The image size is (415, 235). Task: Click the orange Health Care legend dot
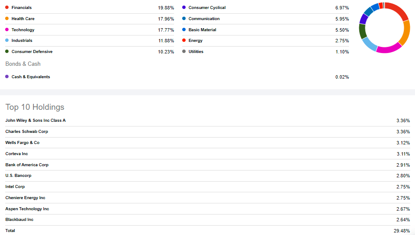coord(7,18)
